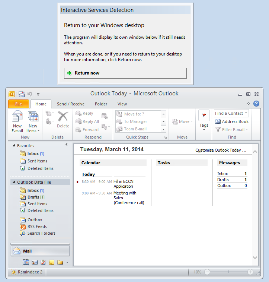Select Deleted Items under Favorites
This screenshot has width=269, height=282.
tap(36, 168)
